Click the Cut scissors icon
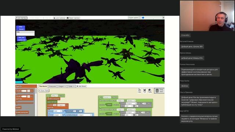 coord(144,91)
